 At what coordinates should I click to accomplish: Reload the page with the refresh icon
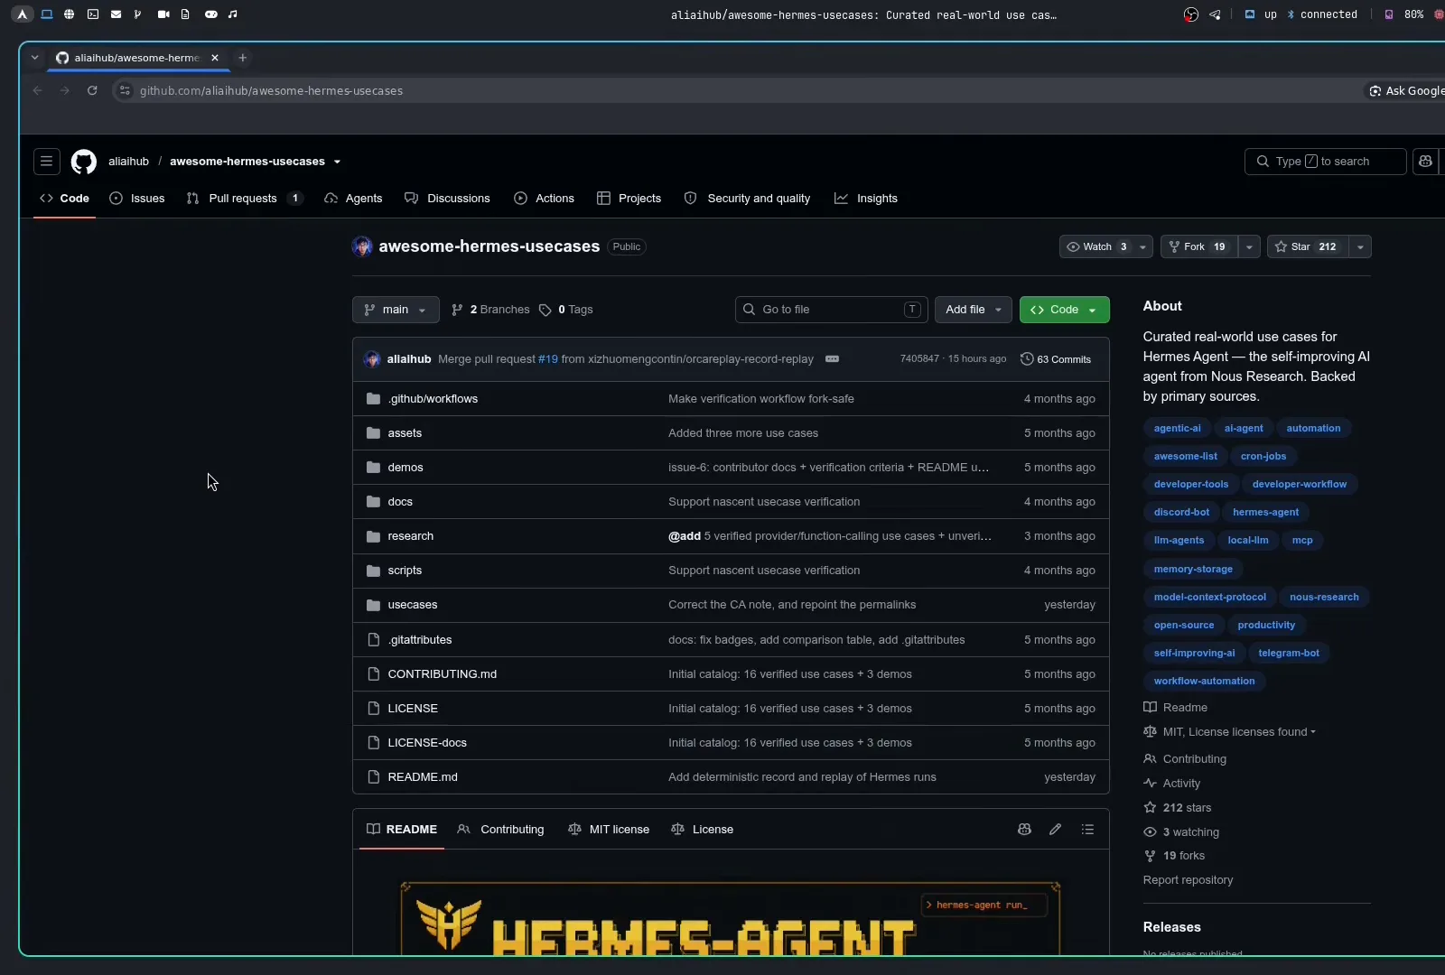click(92, 90)
